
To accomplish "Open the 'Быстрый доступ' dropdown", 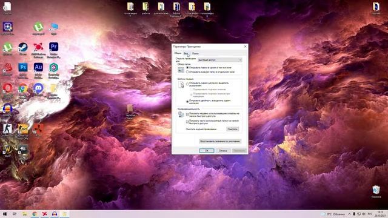I will click(219, 60).
